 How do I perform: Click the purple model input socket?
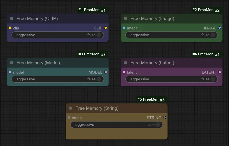pyautogui.click(x=10, y=72)
